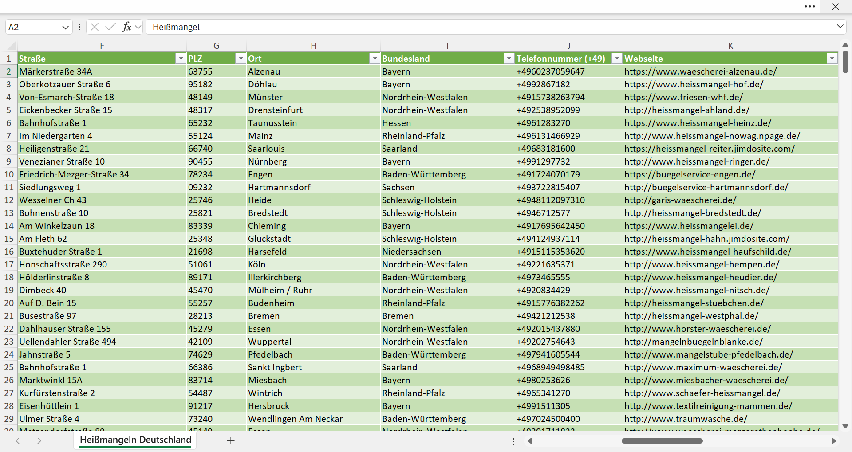Select column H header

(x=313, y=46)
